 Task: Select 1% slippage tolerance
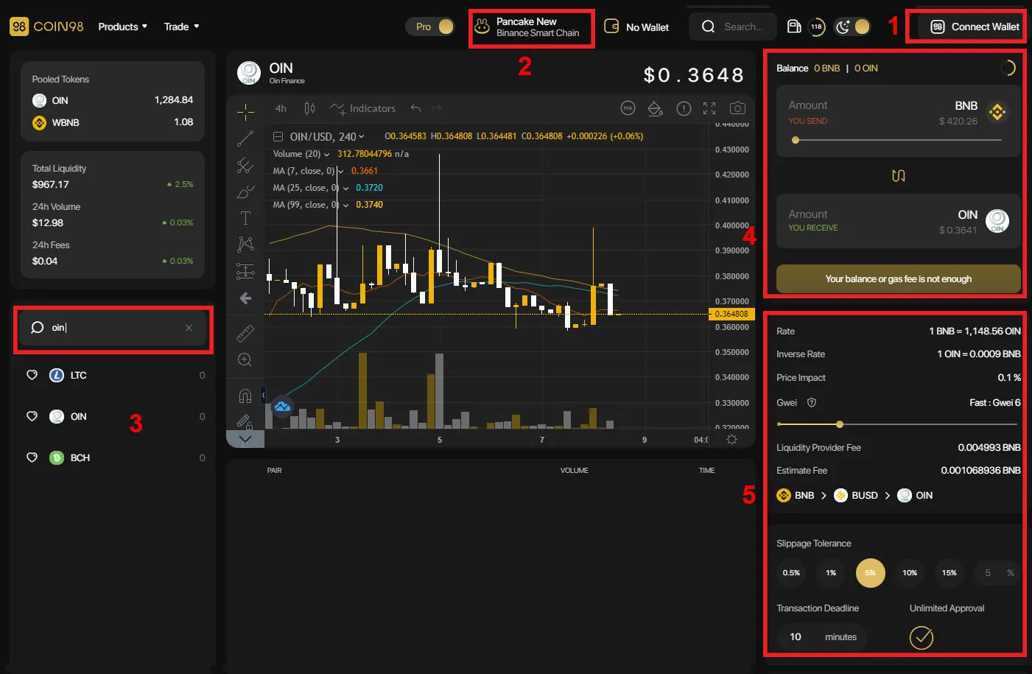pos(831,573)
